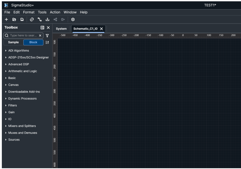Open the Edit menu
Screen dimensions: 241x169
pyautogui.click(x=17, y=12)
